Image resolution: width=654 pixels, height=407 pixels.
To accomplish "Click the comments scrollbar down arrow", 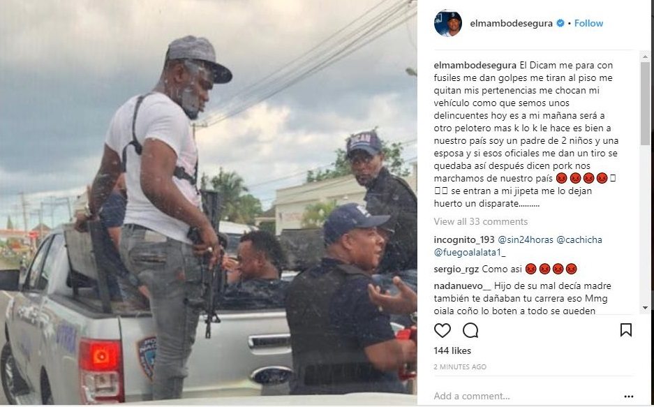I will tap(645, 308).
